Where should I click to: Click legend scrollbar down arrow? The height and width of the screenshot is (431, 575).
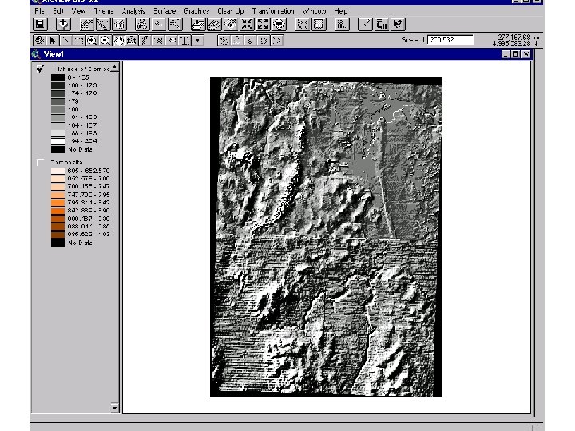[115, 408]
